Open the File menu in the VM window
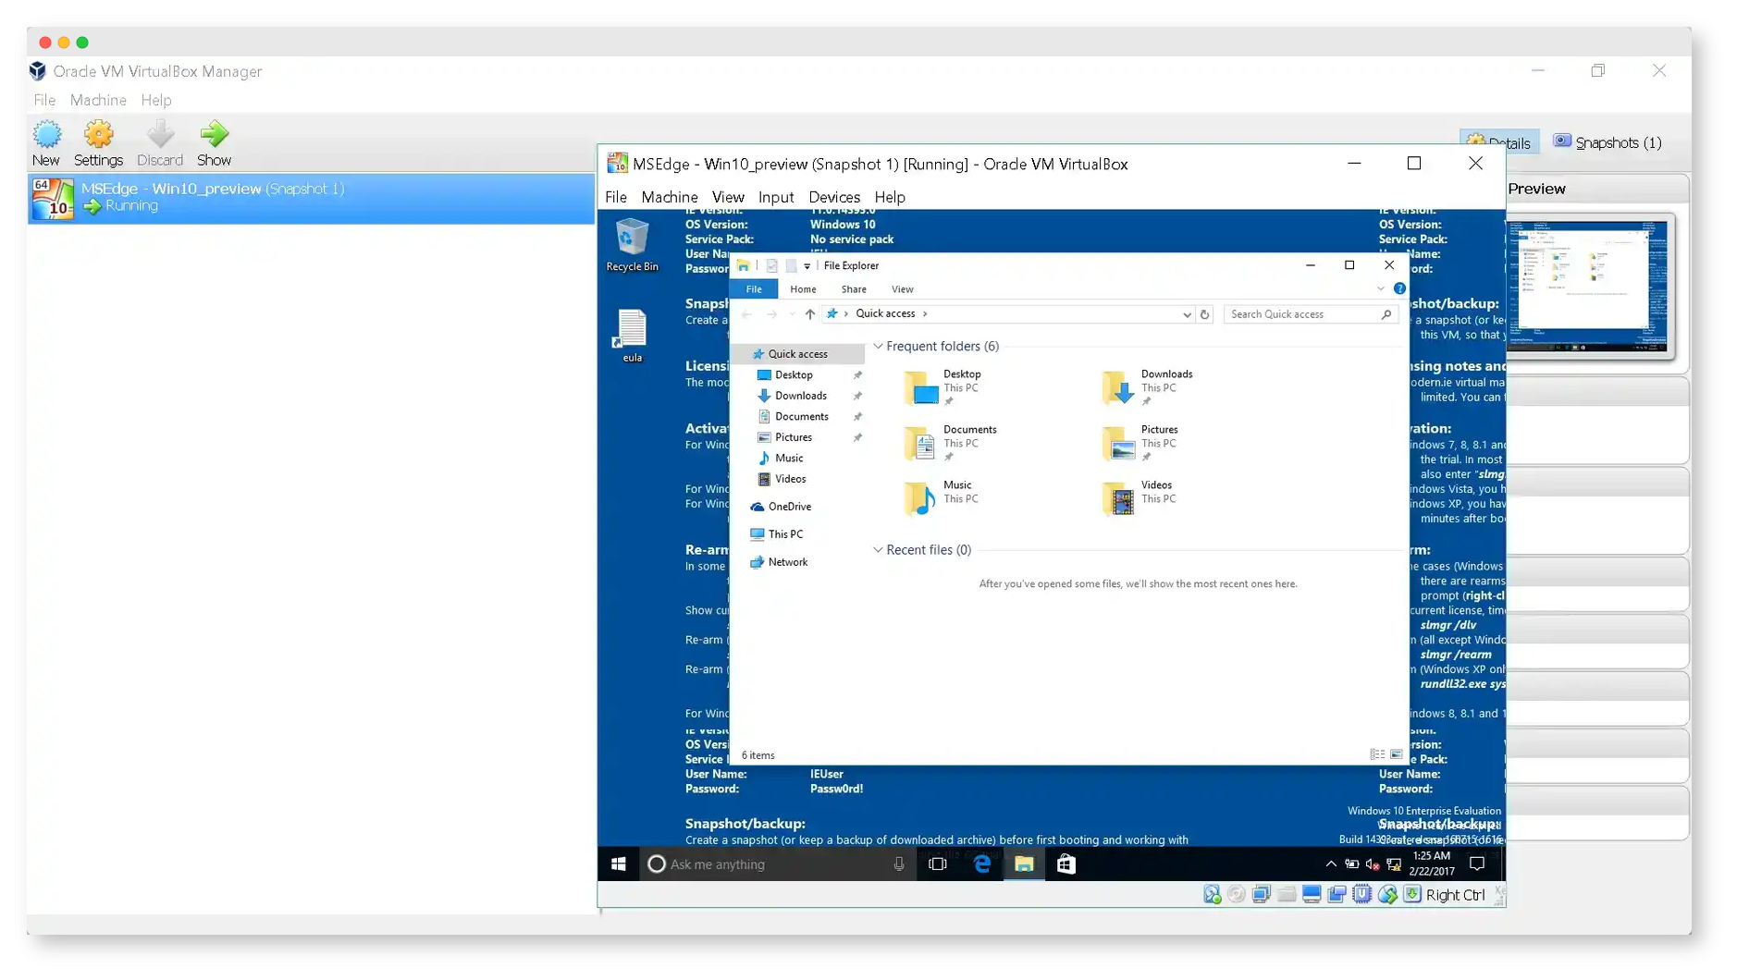Image resolution: width=1737 pixels, height=980 pixels. (x=615, y=197)
